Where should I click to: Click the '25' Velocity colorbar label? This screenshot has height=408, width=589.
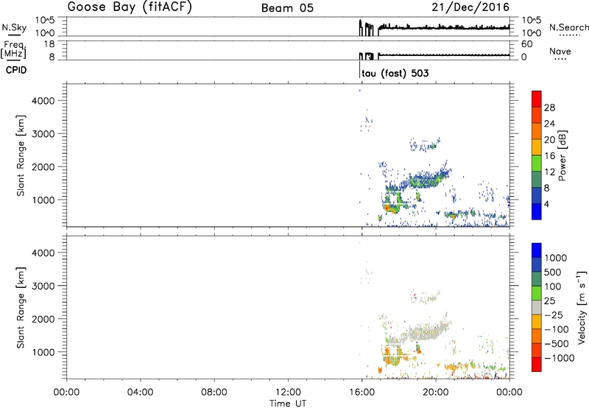549,300
